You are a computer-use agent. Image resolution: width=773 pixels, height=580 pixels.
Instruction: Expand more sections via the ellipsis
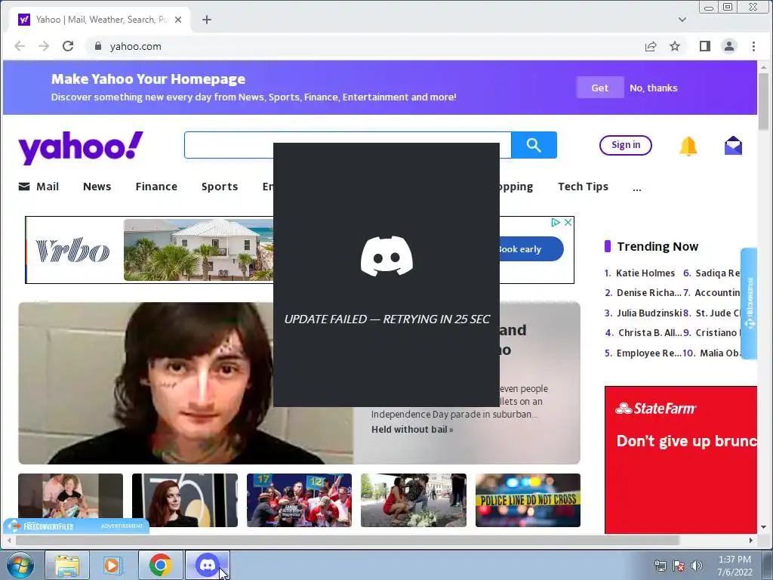pyautogui.click(x=637, y=188)
